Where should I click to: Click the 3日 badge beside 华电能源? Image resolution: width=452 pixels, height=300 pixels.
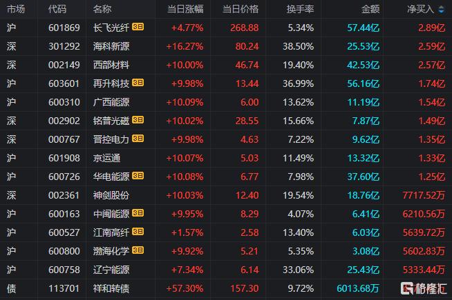(x=138, y=176)
